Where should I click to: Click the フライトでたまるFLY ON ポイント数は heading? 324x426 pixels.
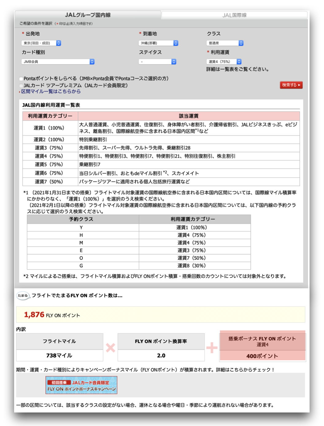point(77,295)
